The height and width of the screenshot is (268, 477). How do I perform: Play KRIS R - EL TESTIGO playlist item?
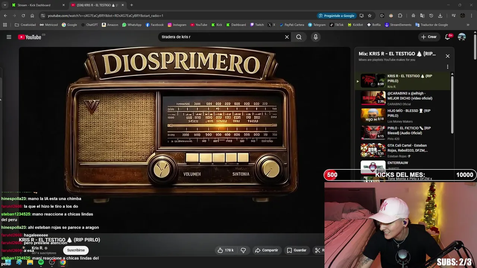(x=403, y=81)
